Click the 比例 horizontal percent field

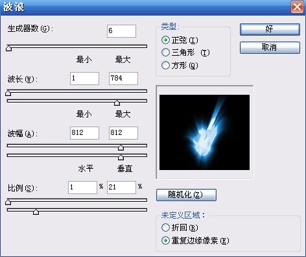(x=82, y=188)
